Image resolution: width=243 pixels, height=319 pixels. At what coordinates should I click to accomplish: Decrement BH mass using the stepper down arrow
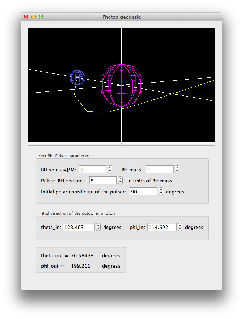pos(177,171)
